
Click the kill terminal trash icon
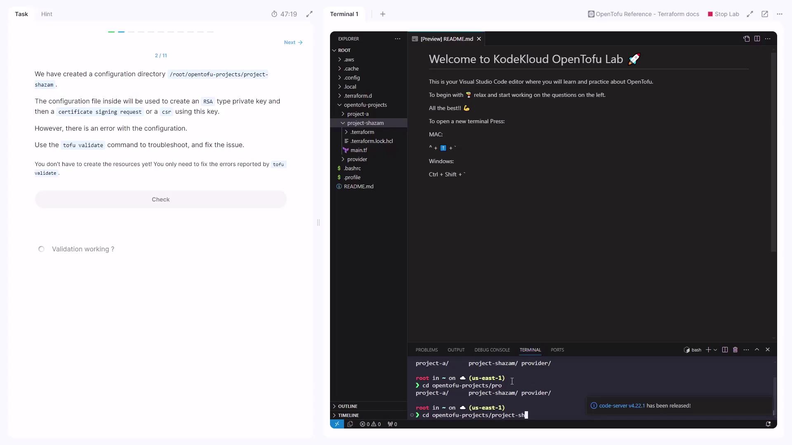735,350
